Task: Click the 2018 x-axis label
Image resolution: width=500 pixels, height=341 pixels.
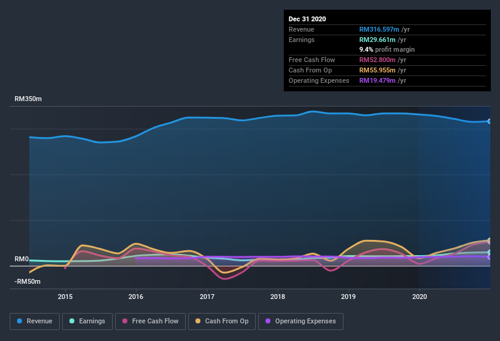Action: coord(278,297)
